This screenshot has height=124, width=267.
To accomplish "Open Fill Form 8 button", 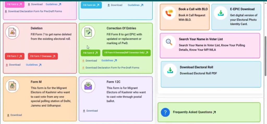I will pyautogui.click(x=90, y=53).
